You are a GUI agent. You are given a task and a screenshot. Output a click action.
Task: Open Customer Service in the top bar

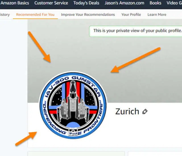pyautogui.click(x=51, y=3)
